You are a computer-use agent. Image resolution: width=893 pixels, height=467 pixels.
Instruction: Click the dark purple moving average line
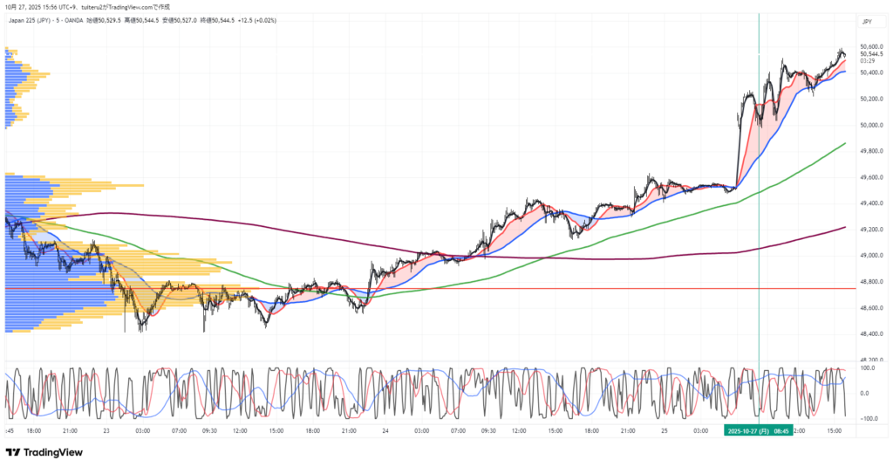pyautogui.click(x=262, y=223)
